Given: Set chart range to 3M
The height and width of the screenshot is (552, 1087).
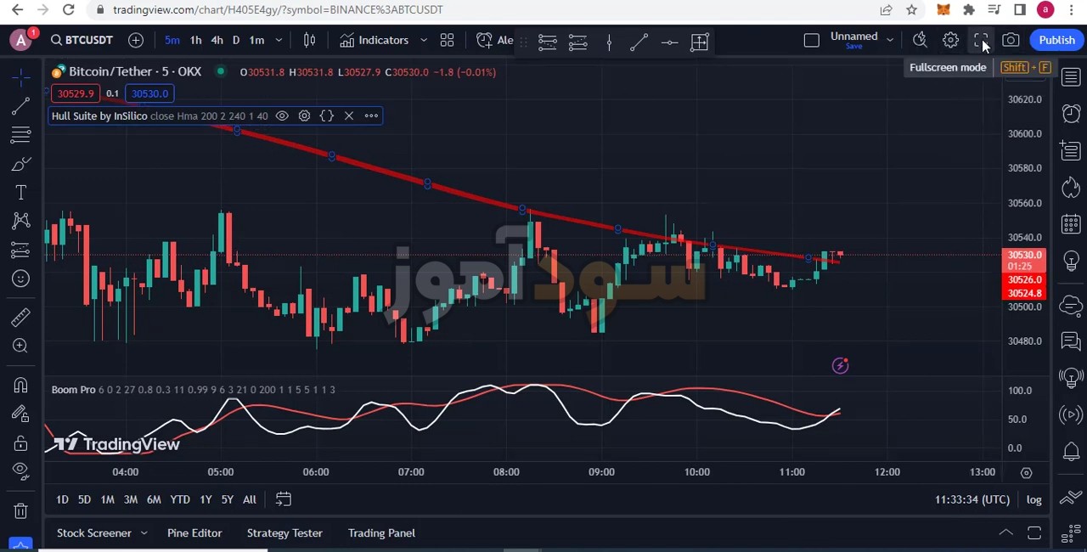Looking at the screenshot, I should click(x=131, y=499).
